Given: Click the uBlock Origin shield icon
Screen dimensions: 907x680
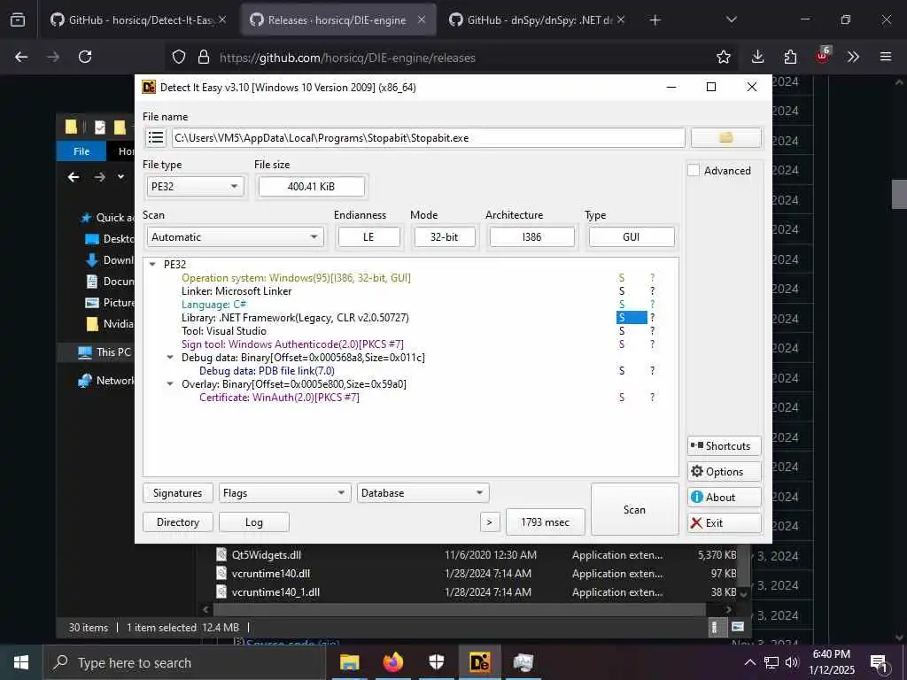Looking at the screenshot, I should (823, 56).
